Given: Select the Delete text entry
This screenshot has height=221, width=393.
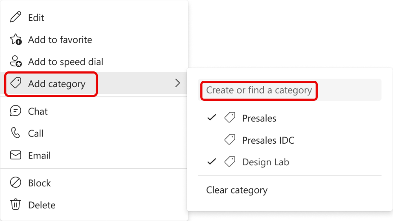Looking at the screenshot, I should 42,205.
